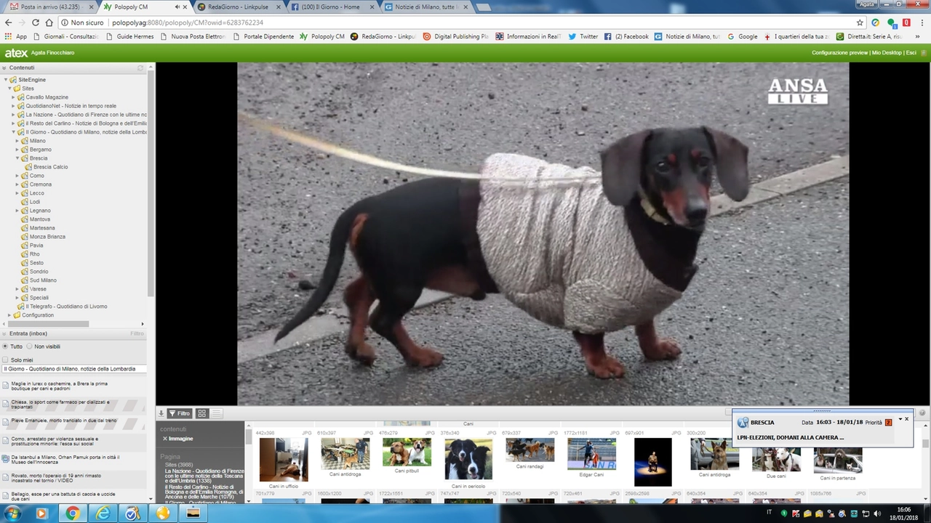Open Windows Media Player from taskbar
This screenshot has height=523, width=931.
point(41,513)
